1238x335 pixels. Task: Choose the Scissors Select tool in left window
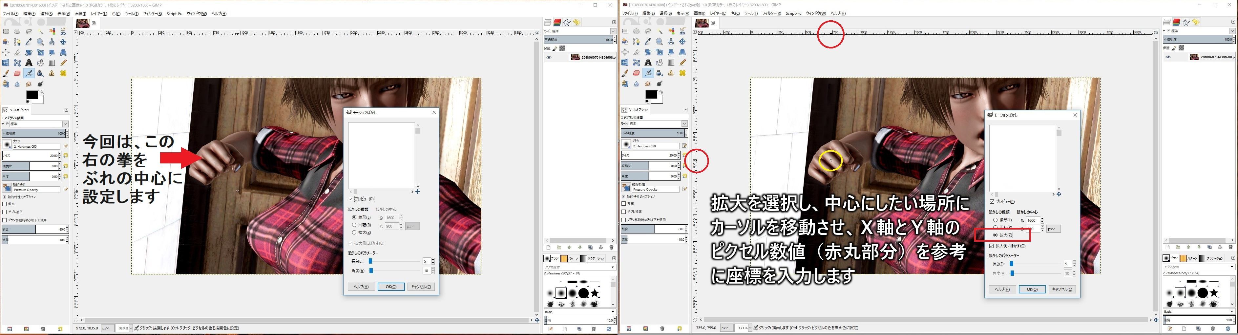click(63, 32)
